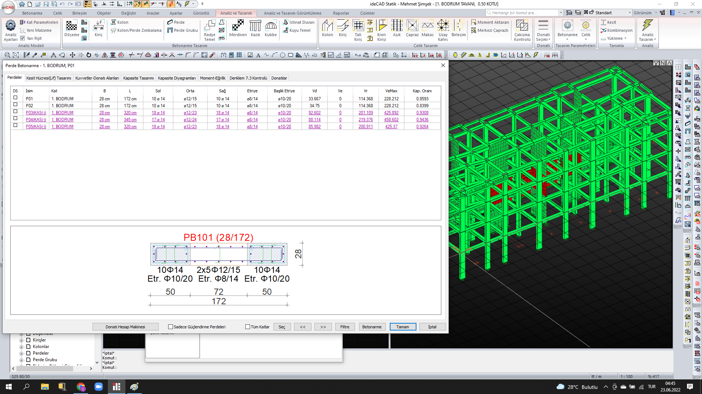
Task: Open the Çizimler ribbon tab
Action: pyautogui.click(x=367, y=13)
